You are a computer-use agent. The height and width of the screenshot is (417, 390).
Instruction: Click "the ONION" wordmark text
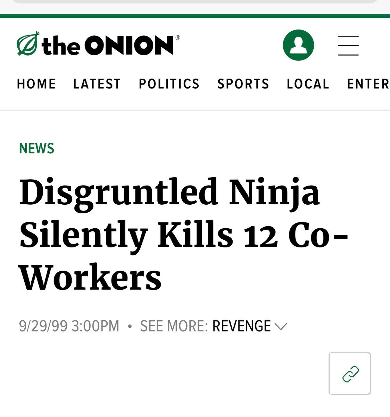point(108,46)
